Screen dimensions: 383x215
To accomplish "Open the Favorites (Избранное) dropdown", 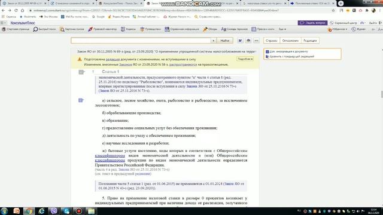I will click(338, 29).
